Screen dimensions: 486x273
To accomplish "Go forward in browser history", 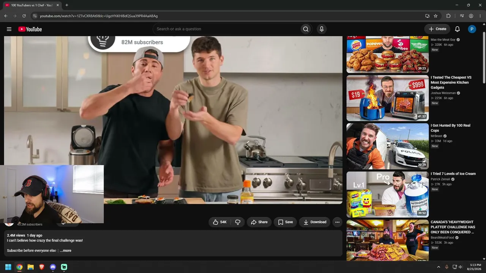I will coord(15,16).
